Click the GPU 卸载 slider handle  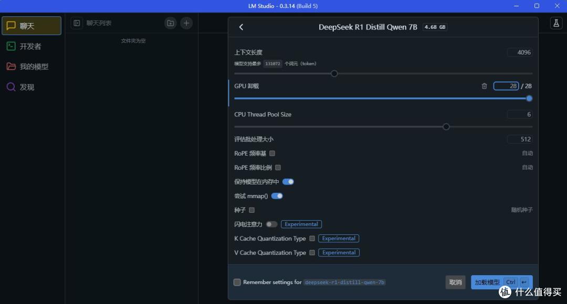[x=529, y=98]
